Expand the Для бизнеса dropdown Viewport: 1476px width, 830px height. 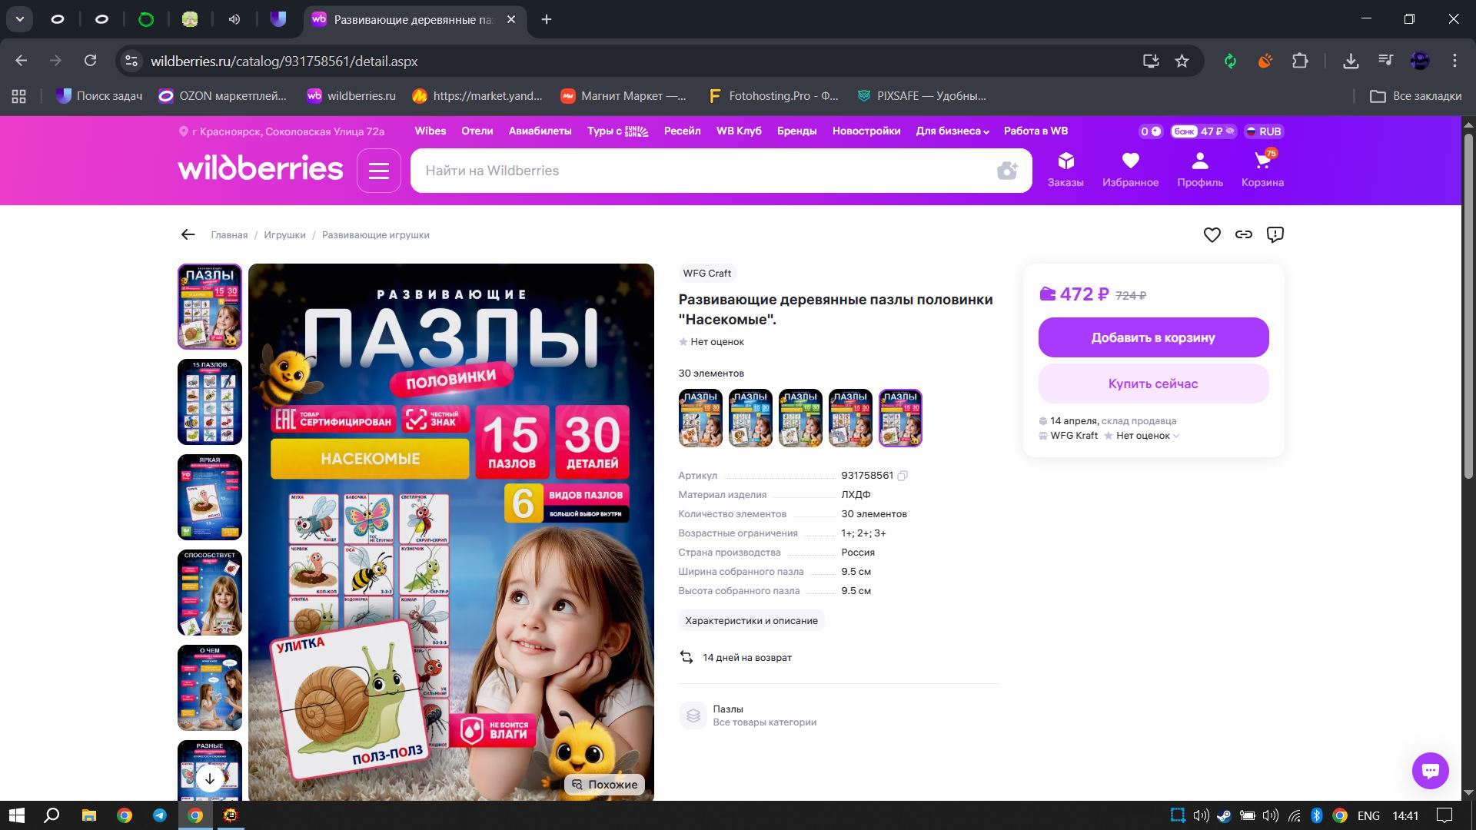tap(952, 131)
